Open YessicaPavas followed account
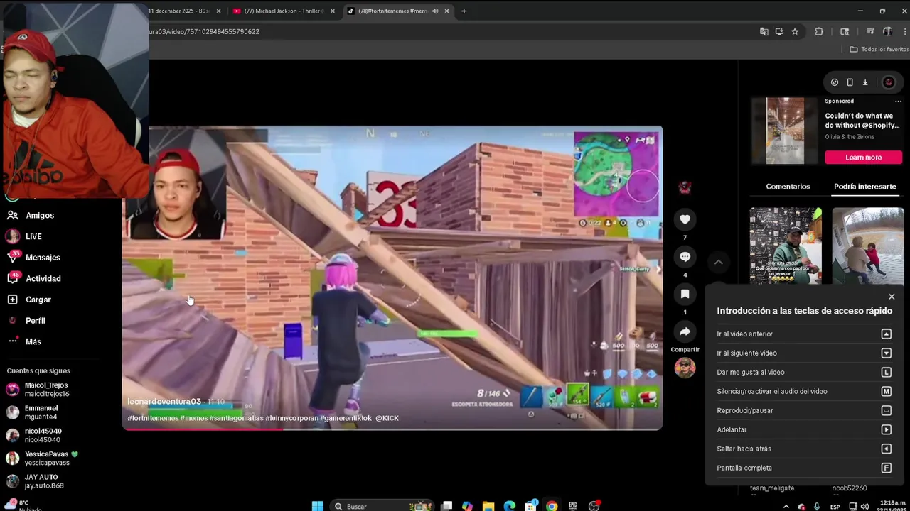The image size is (910, 511). (42, 458)
